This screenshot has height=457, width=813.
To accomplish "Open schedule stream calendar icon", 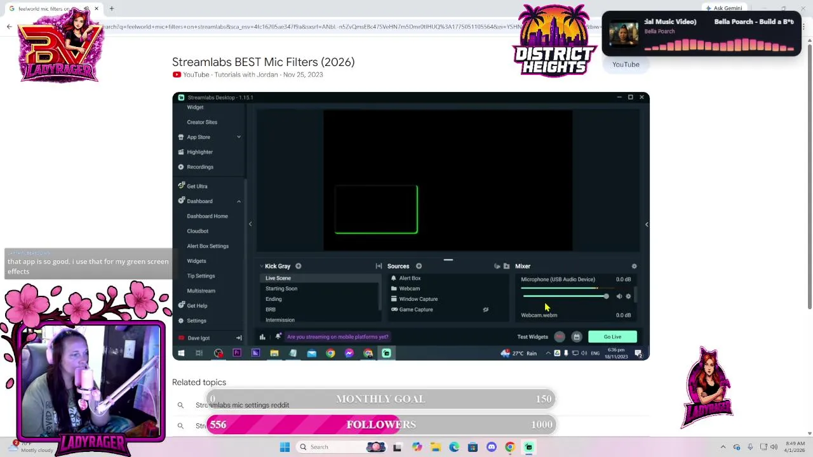I will pyautogui.click(x=576, y=337).
